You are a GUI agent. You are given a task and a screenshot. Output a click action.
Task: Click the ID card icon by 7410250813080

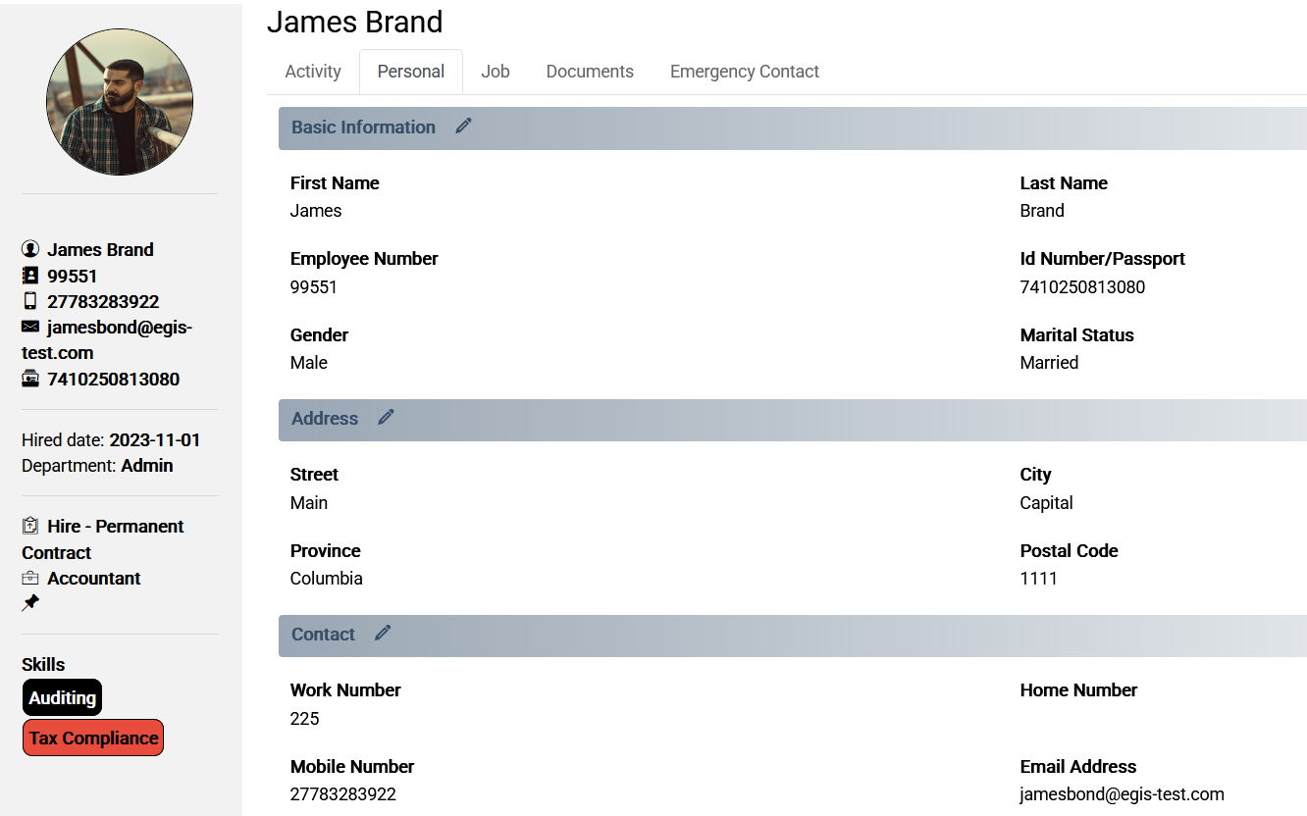(x=30, y=379)
